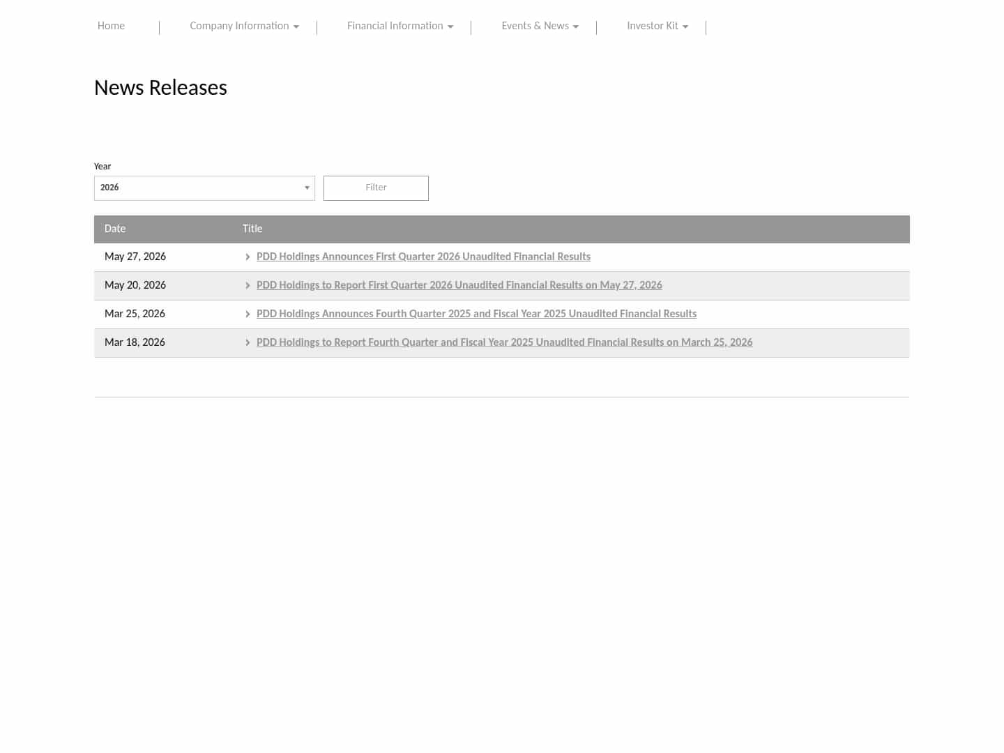This screenshot has height=753, width=1004.
Task: Click chevron icon in May 20, 2026 row
Action: [x=248, y=286]
